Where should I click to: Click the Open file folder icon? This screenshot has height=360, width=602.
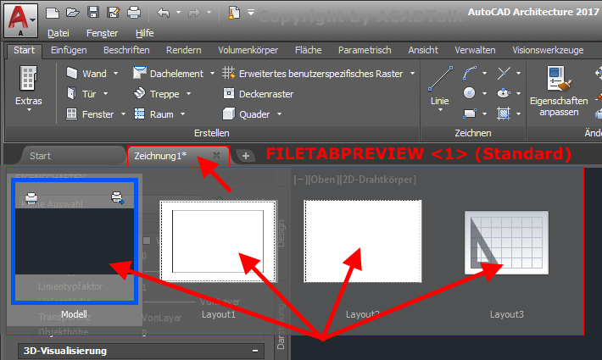[73, 13]
